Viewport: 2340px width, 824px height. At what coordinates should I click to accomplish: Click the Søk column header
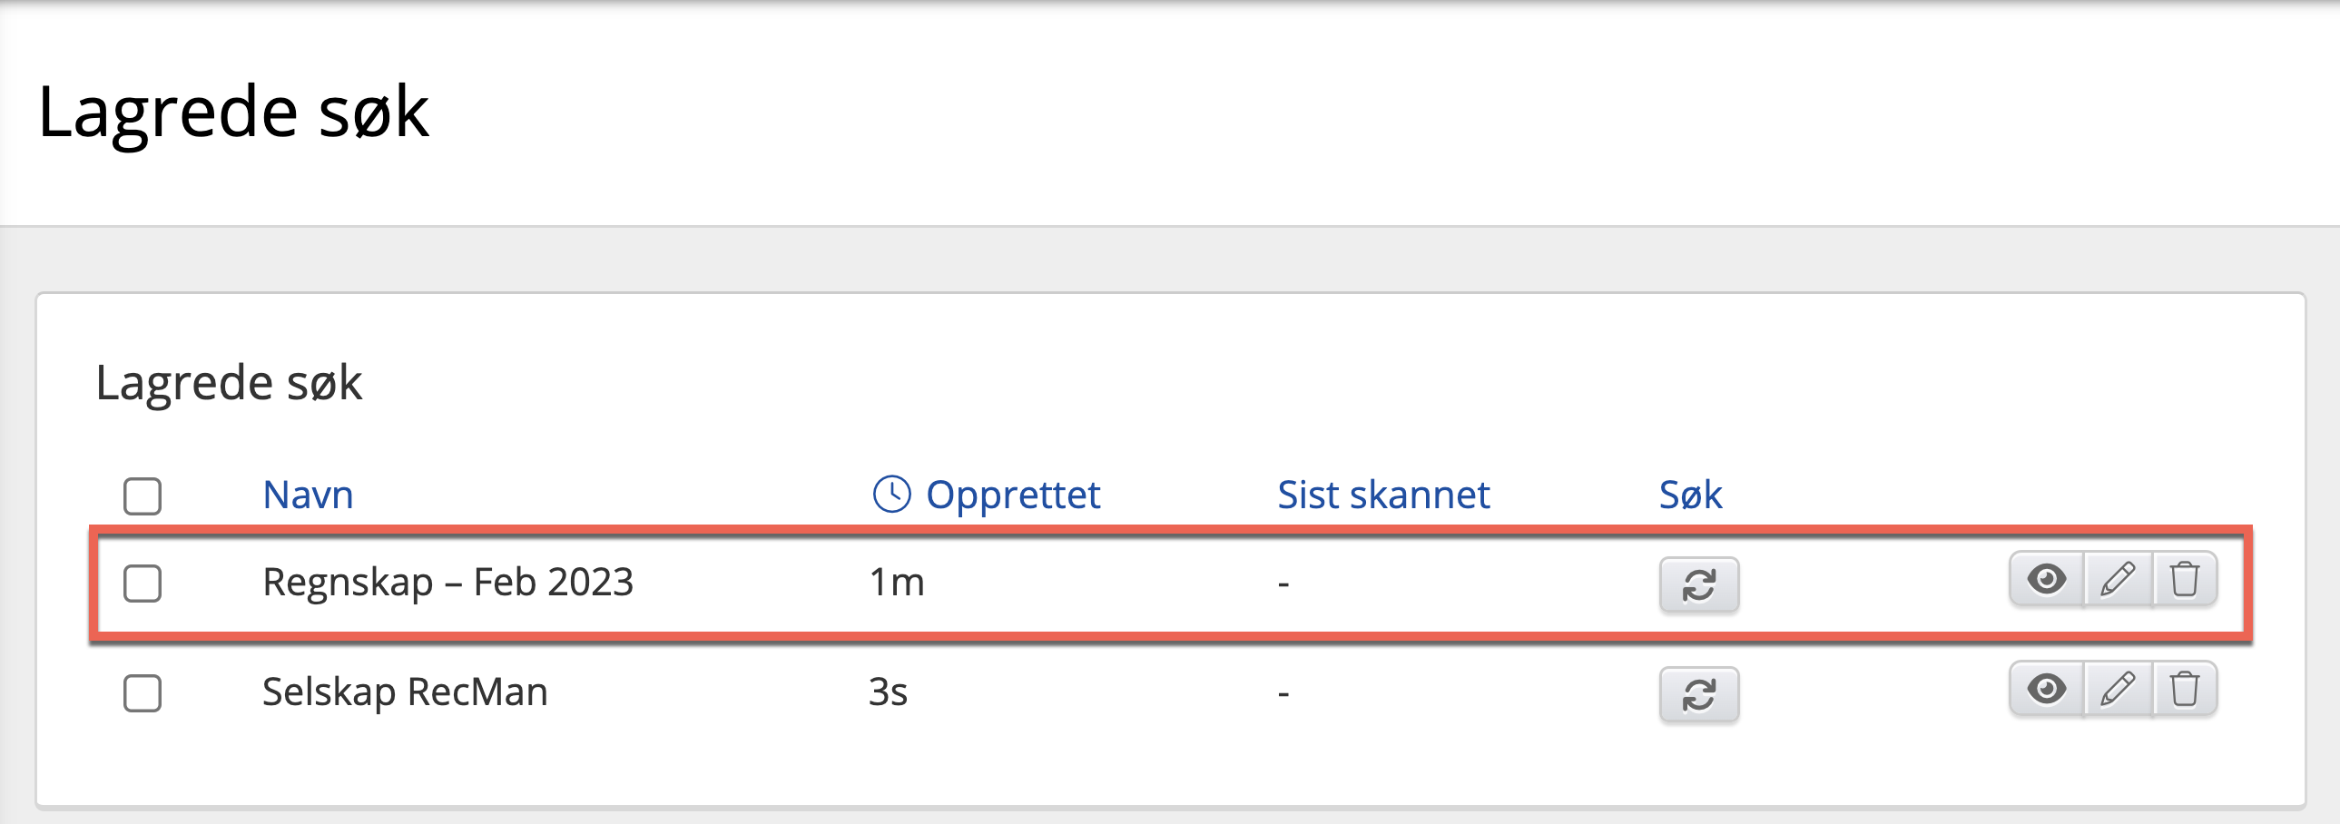(1689, 495)
